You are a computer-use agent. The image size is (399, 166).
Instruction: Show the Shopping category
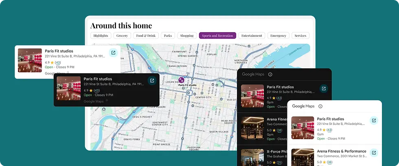click(x=187, y=35)
